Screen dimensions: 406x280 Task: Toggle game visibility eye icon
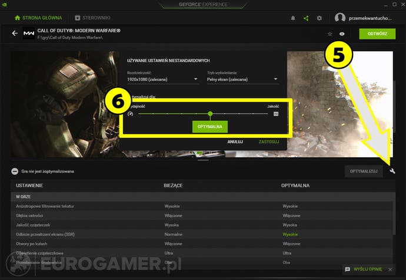point(342,34)
